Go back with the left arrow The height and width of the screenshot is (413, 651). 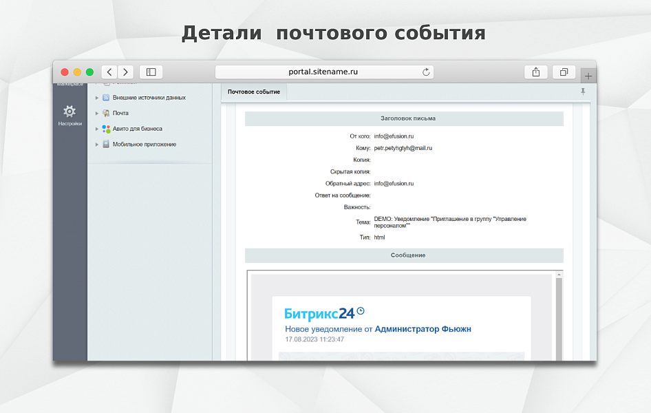click(109, 72)
